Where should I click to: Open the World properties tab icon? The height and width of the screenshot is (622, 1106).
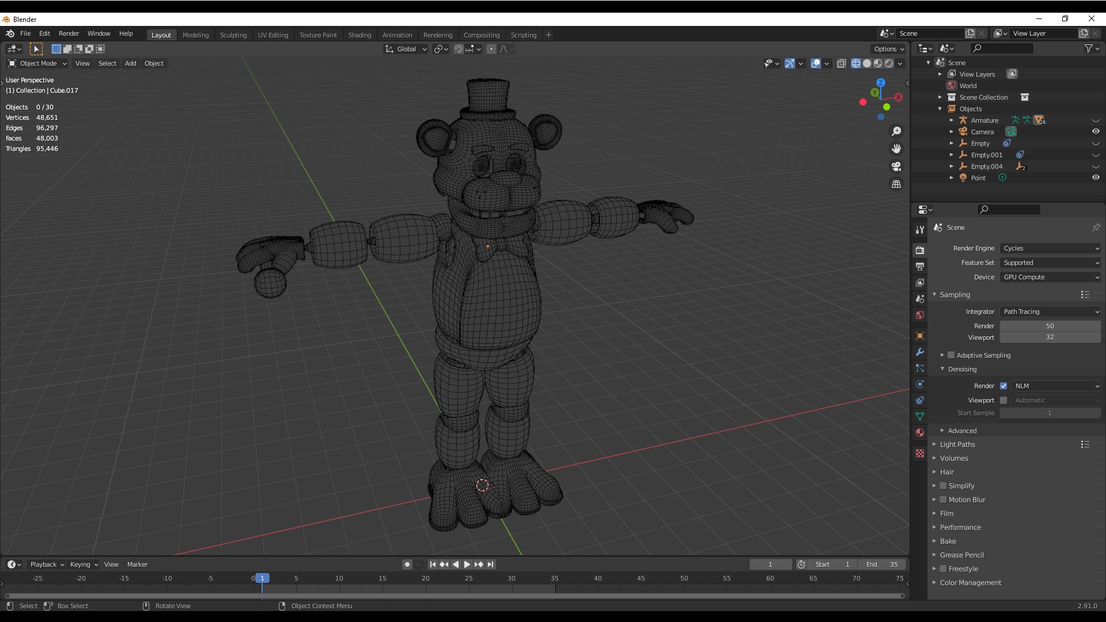pos(920,315)
